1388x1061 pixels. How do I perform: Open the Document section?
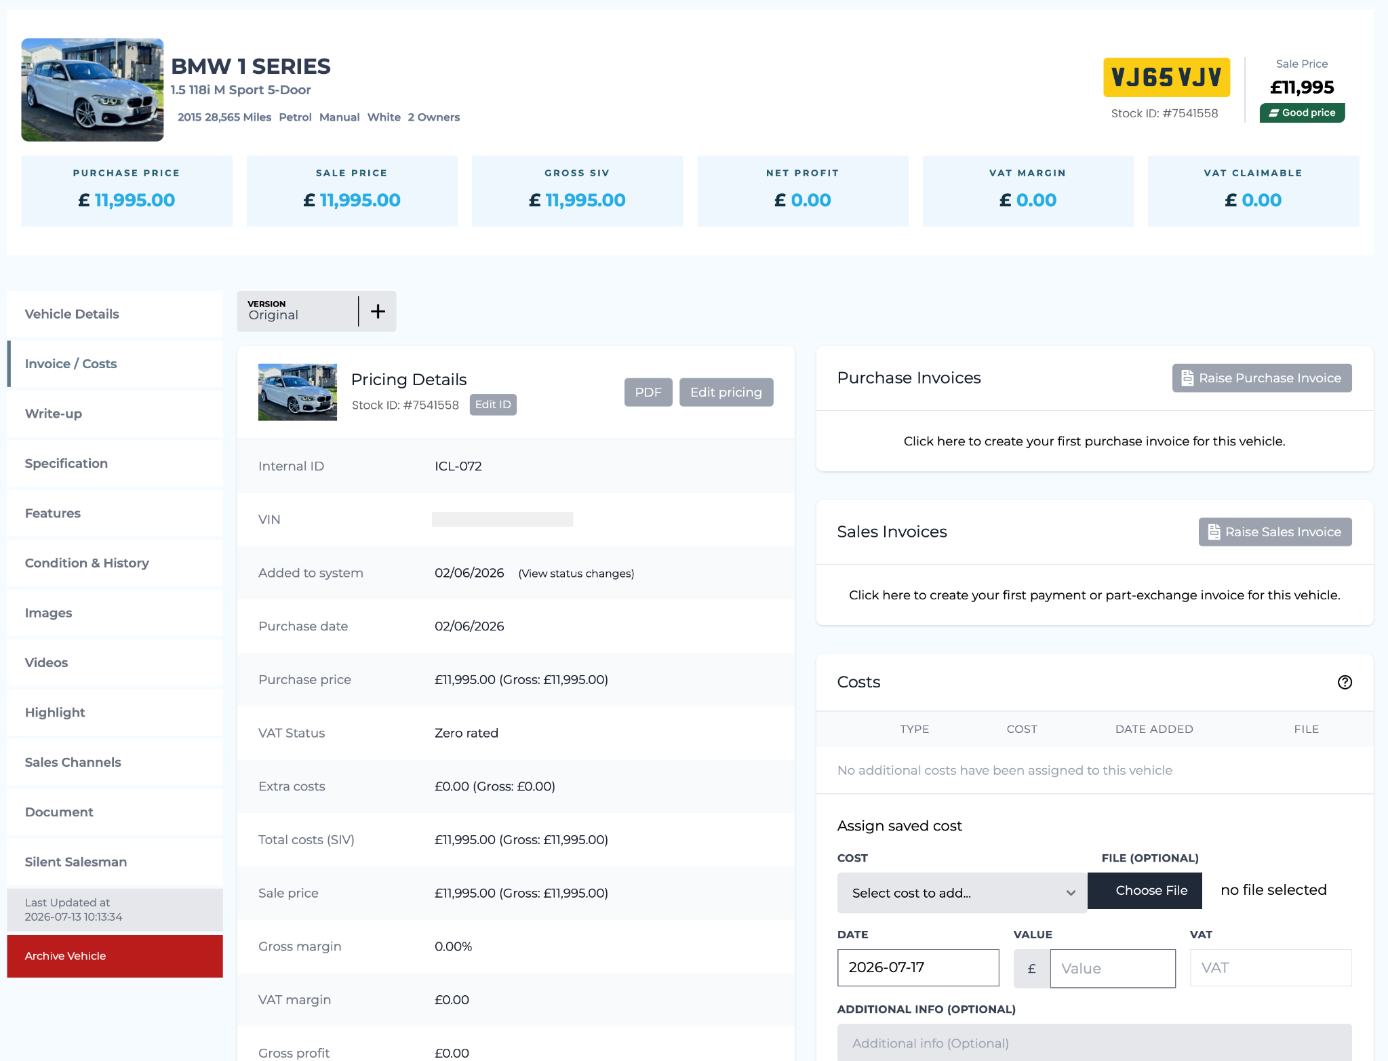click(115, 812)
